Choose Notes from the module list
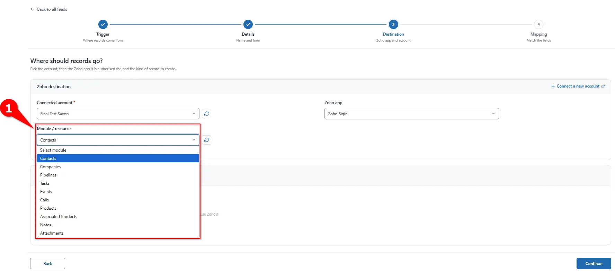Viewport: 615px width, 273px height. (118, 225)
